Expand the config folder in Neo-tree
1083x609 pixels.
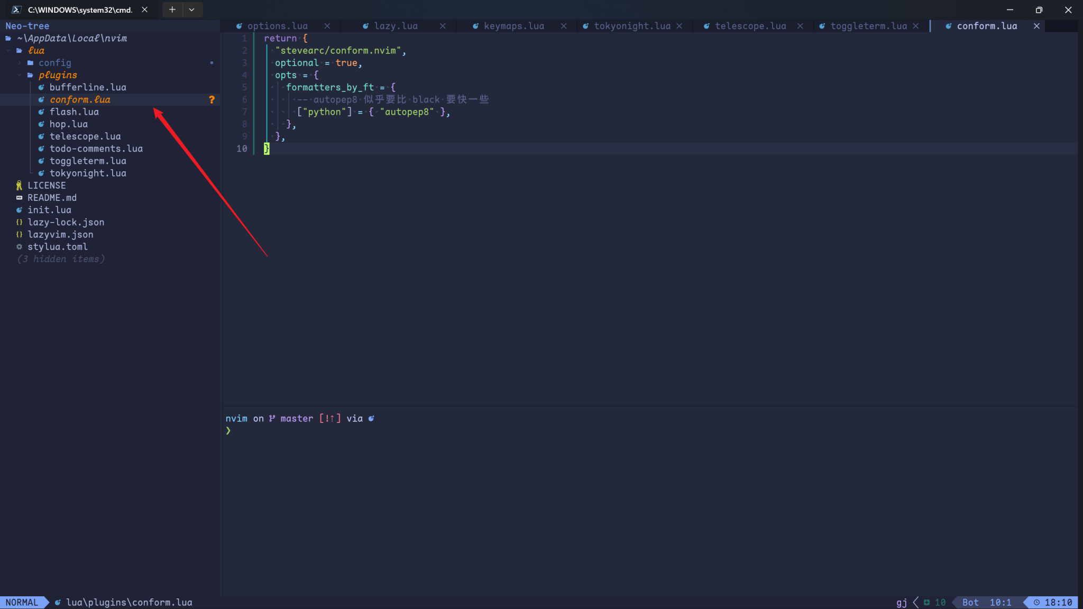[x=54, y=62]
